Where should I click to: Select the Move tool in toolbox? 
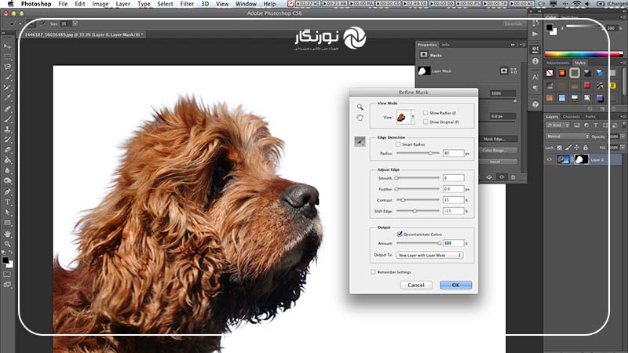click(7, 46)
